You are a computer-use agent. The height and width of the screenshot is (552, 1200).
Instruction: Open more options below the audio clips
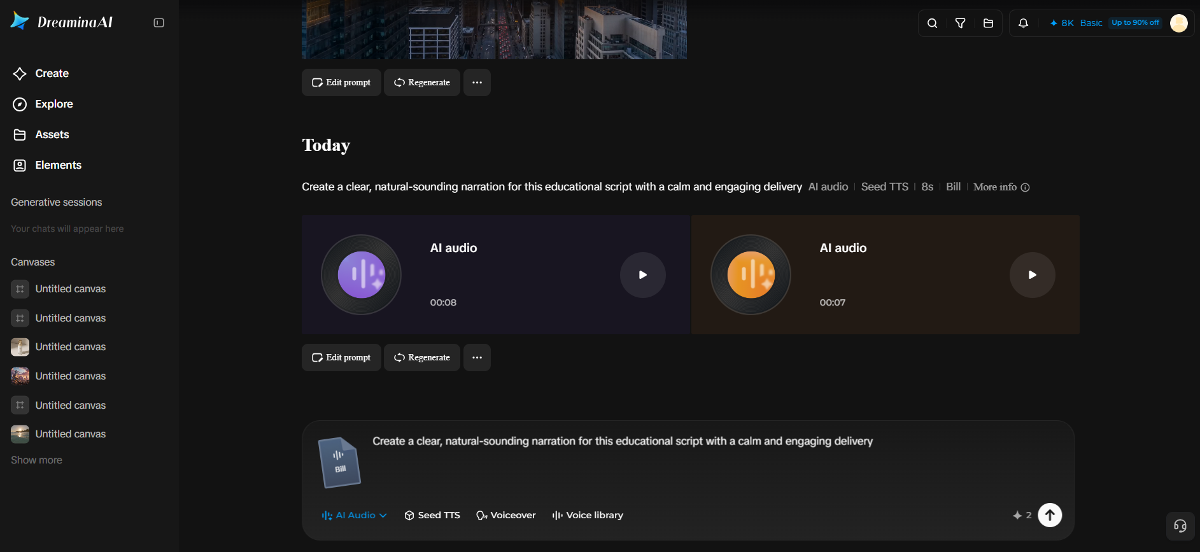coord(477,358)
